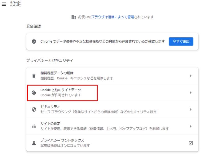Expand サイトの設定 row arrow

coord(191,126)
